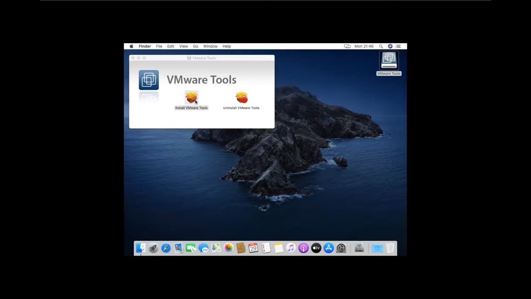Open the Window menu in menu bar
The width and height of the screenshot is (531, 299).
pyautogui.click(x=210, y=46)
